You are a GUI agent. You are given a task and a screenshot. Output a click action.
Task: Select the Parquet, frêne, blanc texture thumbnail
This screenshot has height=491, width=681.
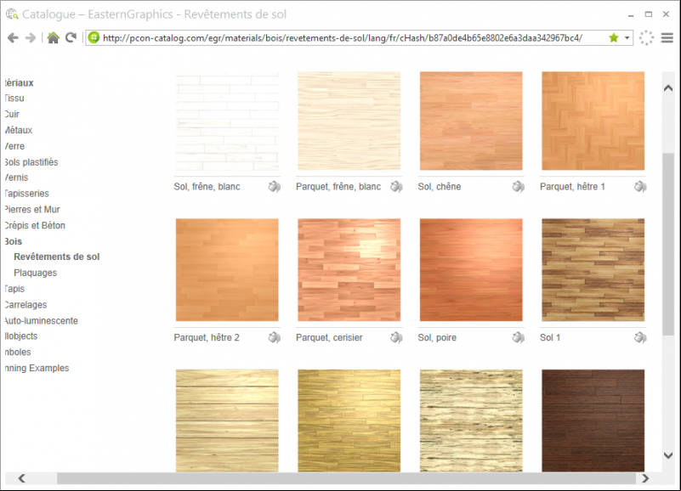click(x=349, y=121)
